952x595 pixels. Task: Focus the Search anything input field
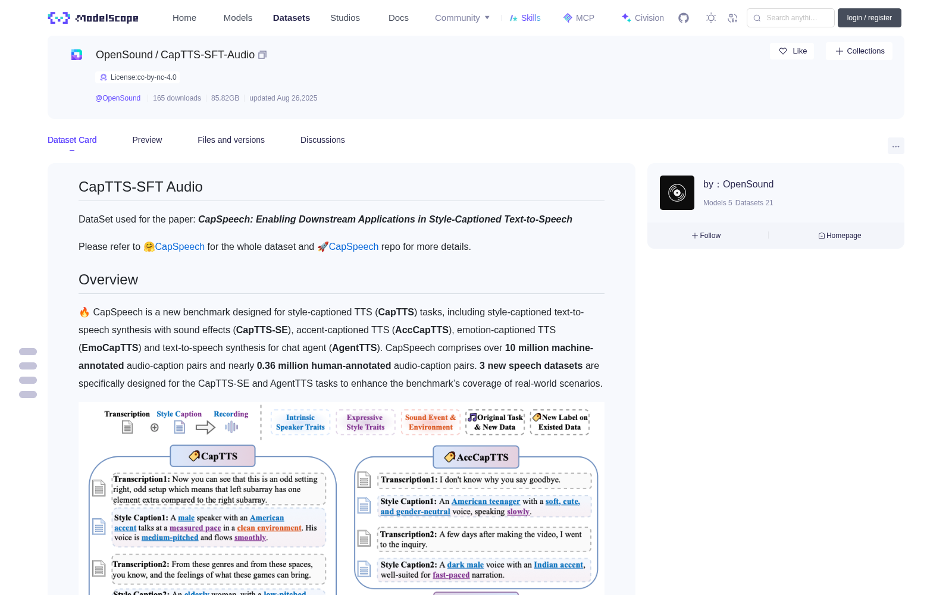791,18
